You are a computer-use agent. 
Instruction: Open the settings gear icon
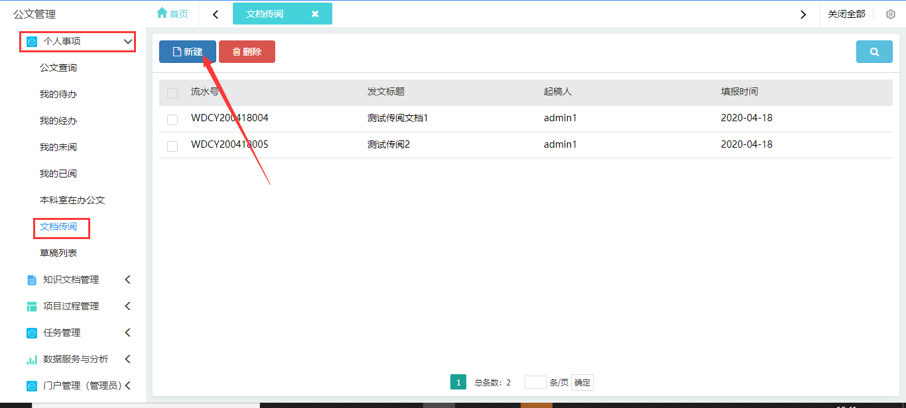point(891,14)
